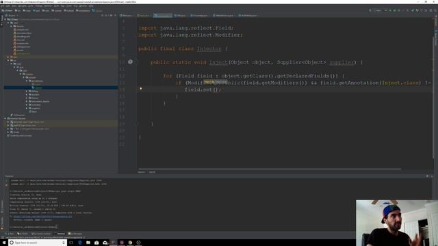Image resolution: width=438 pixels, height=246 pixels.
Task: Collapse the root project node in tree
Action: click(5, 20)
